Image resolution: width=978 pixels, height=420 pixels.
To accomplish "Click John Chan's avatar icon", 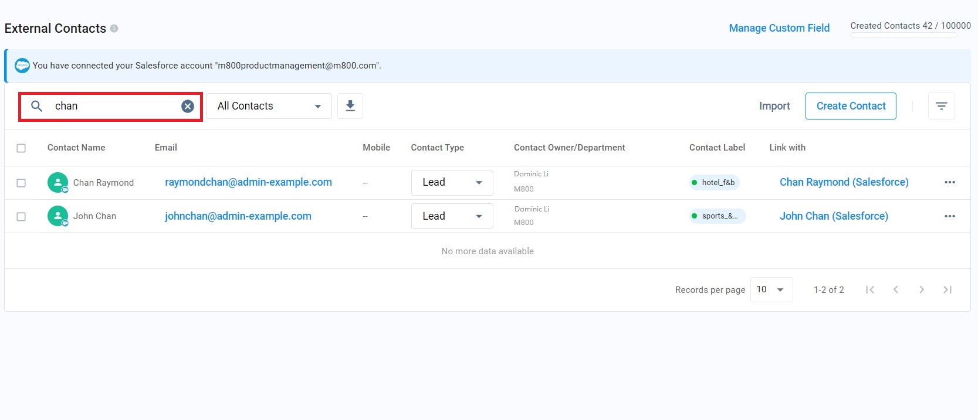I will pos(57,216).
